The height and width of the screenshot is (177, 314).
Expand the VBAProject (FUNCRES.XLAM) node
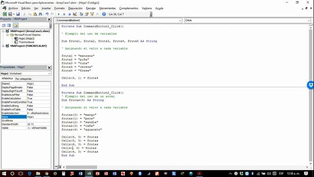[x=3, y=46]
